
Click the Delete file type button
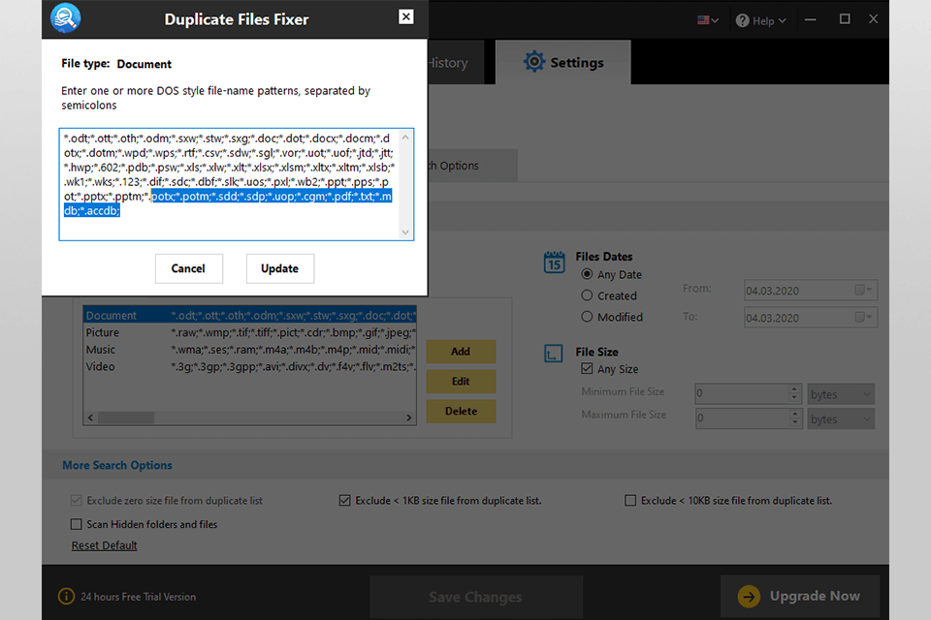461,411
